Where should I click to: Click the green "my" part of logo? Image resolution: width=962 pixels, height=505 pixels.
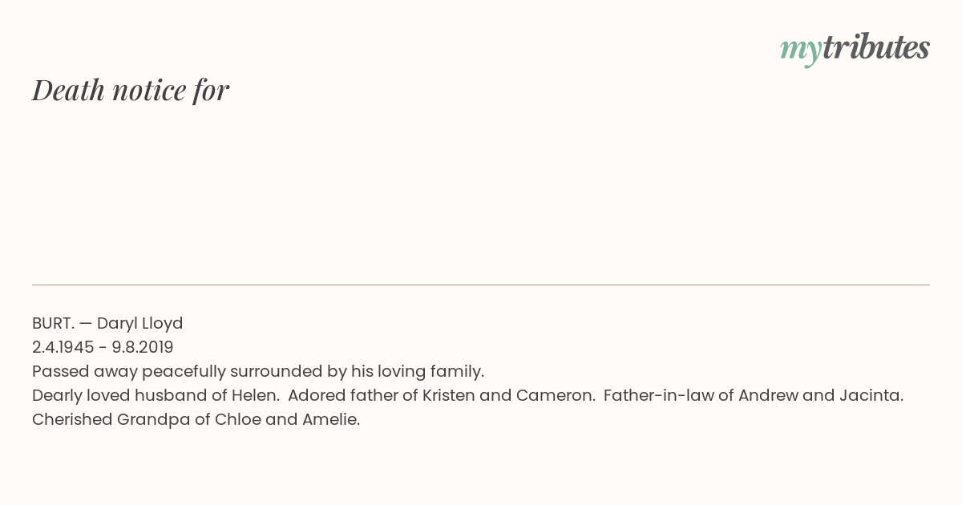(x=800, y=52)
